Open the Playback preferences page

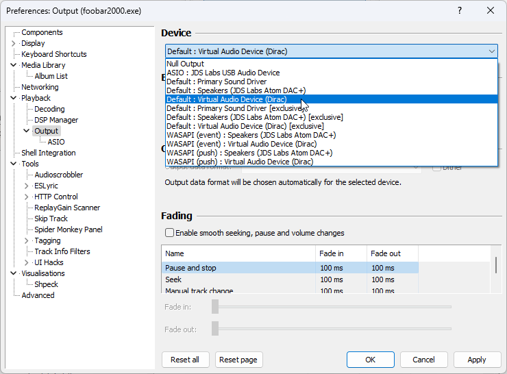pyautogui.click(x=36, y=98)
